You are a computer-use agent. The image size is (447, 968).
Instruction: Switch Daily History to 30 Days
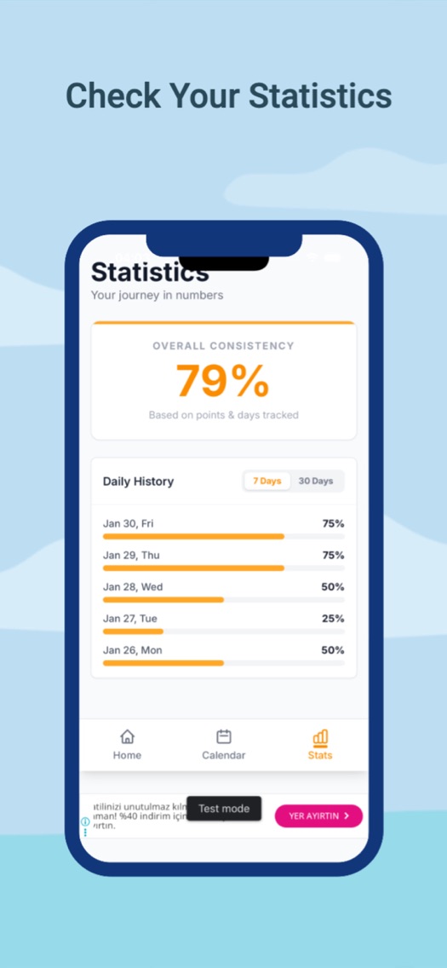[x=316, y=481]
